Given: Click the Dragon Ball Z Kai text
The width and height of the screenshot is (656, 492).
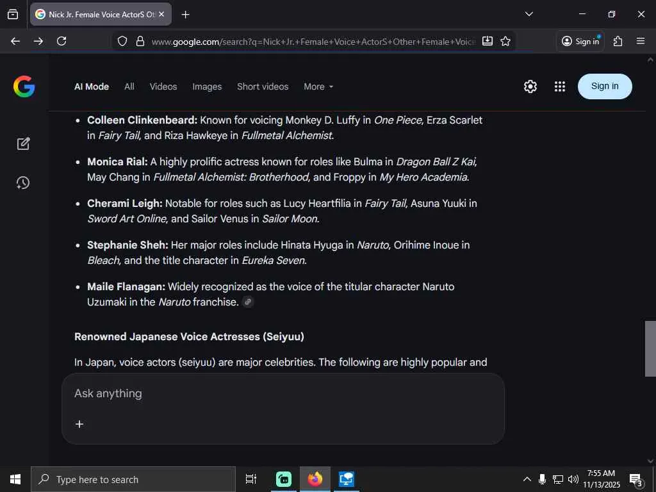Looking at the screenshot, I should [x=436, y=161].
